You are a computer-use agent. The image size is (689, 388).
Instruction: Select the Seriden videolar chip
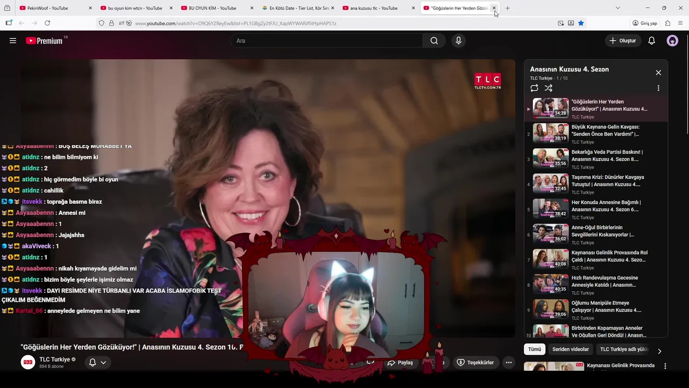pos(571,349)
